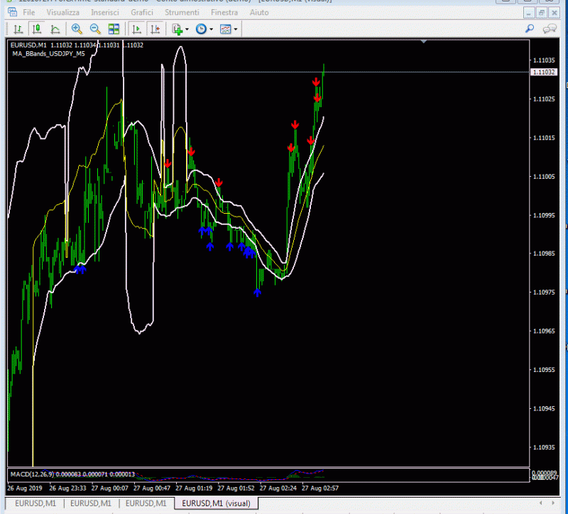Switch chart to line chart type
Image resolution: width=568 pixels, height=514 pixels.
click(55, 29)
